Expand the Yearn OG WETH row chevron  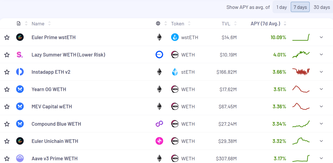tap(321, 89)
